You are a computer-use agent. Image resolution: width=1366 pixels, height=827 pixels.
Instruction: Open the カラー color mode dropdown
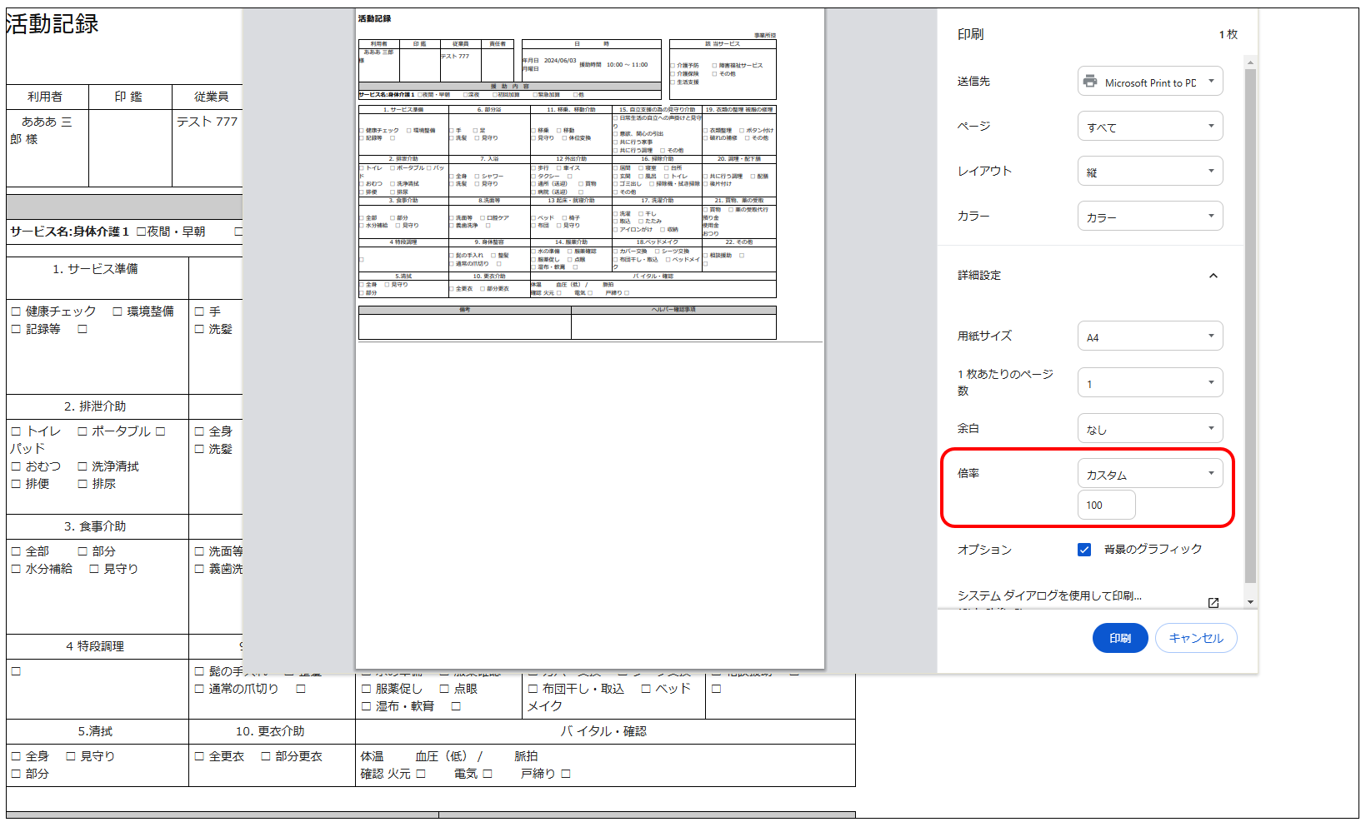[1149, 217]
